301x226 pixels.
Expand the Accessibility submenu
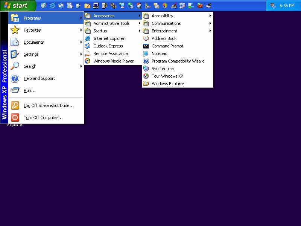(x=162, y=16)
